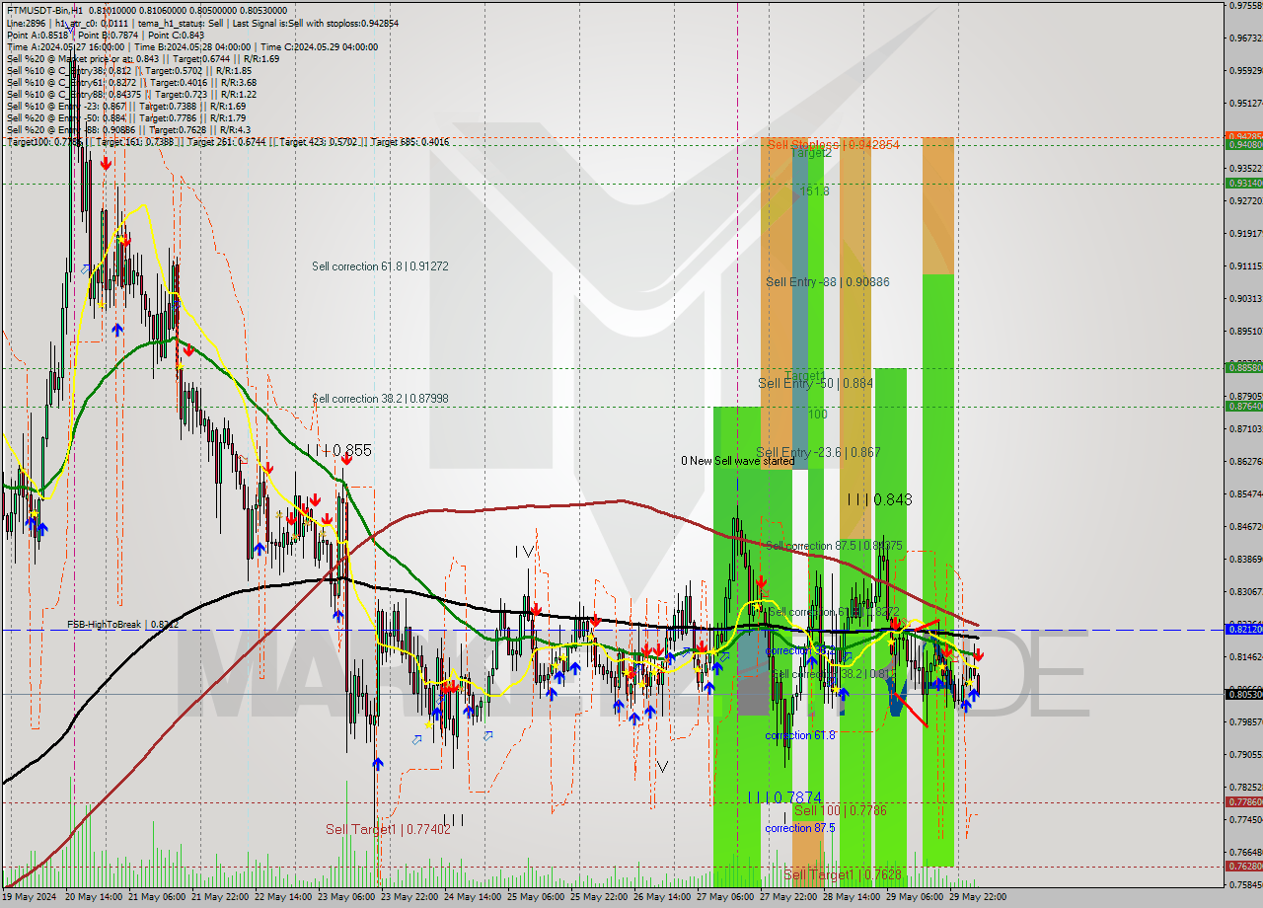The image size is (1263, 908).
Task: Click the 'I I I 0.855' wave label
Action: point(338,450)
